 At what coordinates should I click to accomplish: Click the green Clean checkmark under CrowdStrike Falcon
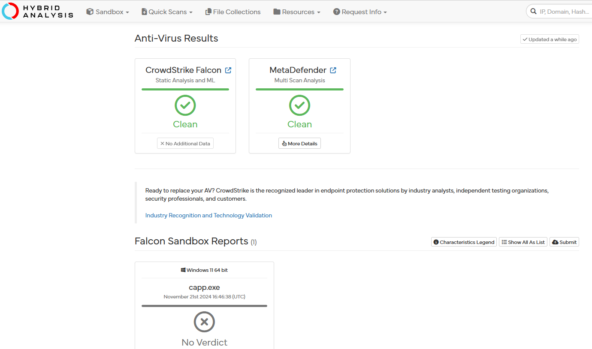click(x=185, y=105)
